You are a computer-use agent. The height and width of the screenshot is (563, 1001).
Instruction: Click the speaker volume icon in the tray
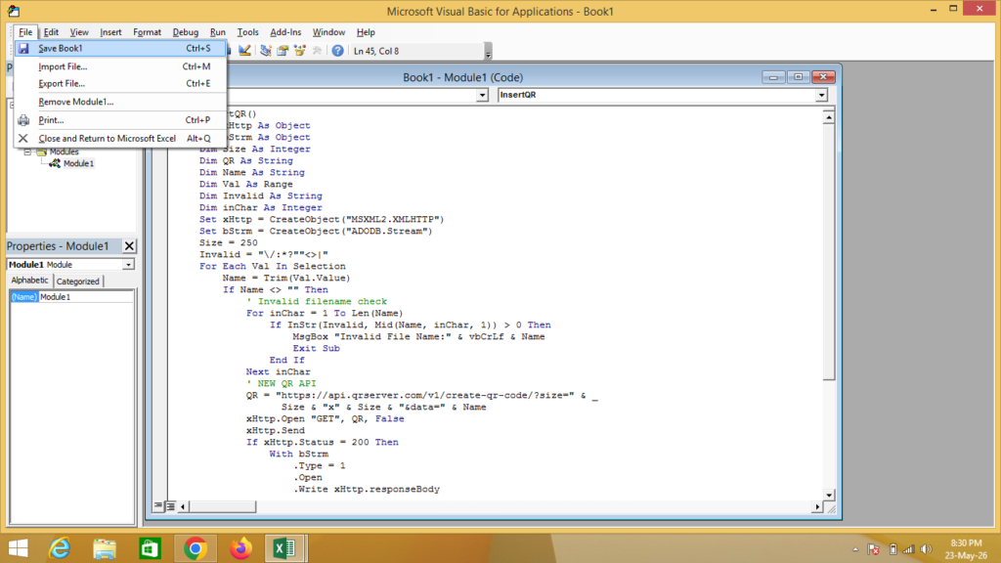tap(927, 549)
